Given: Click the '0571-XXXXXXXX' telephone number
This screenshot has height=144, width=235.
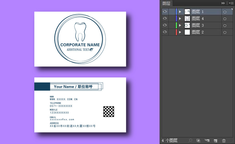Looking at the screenshot, I should click(x=61, y=106).
